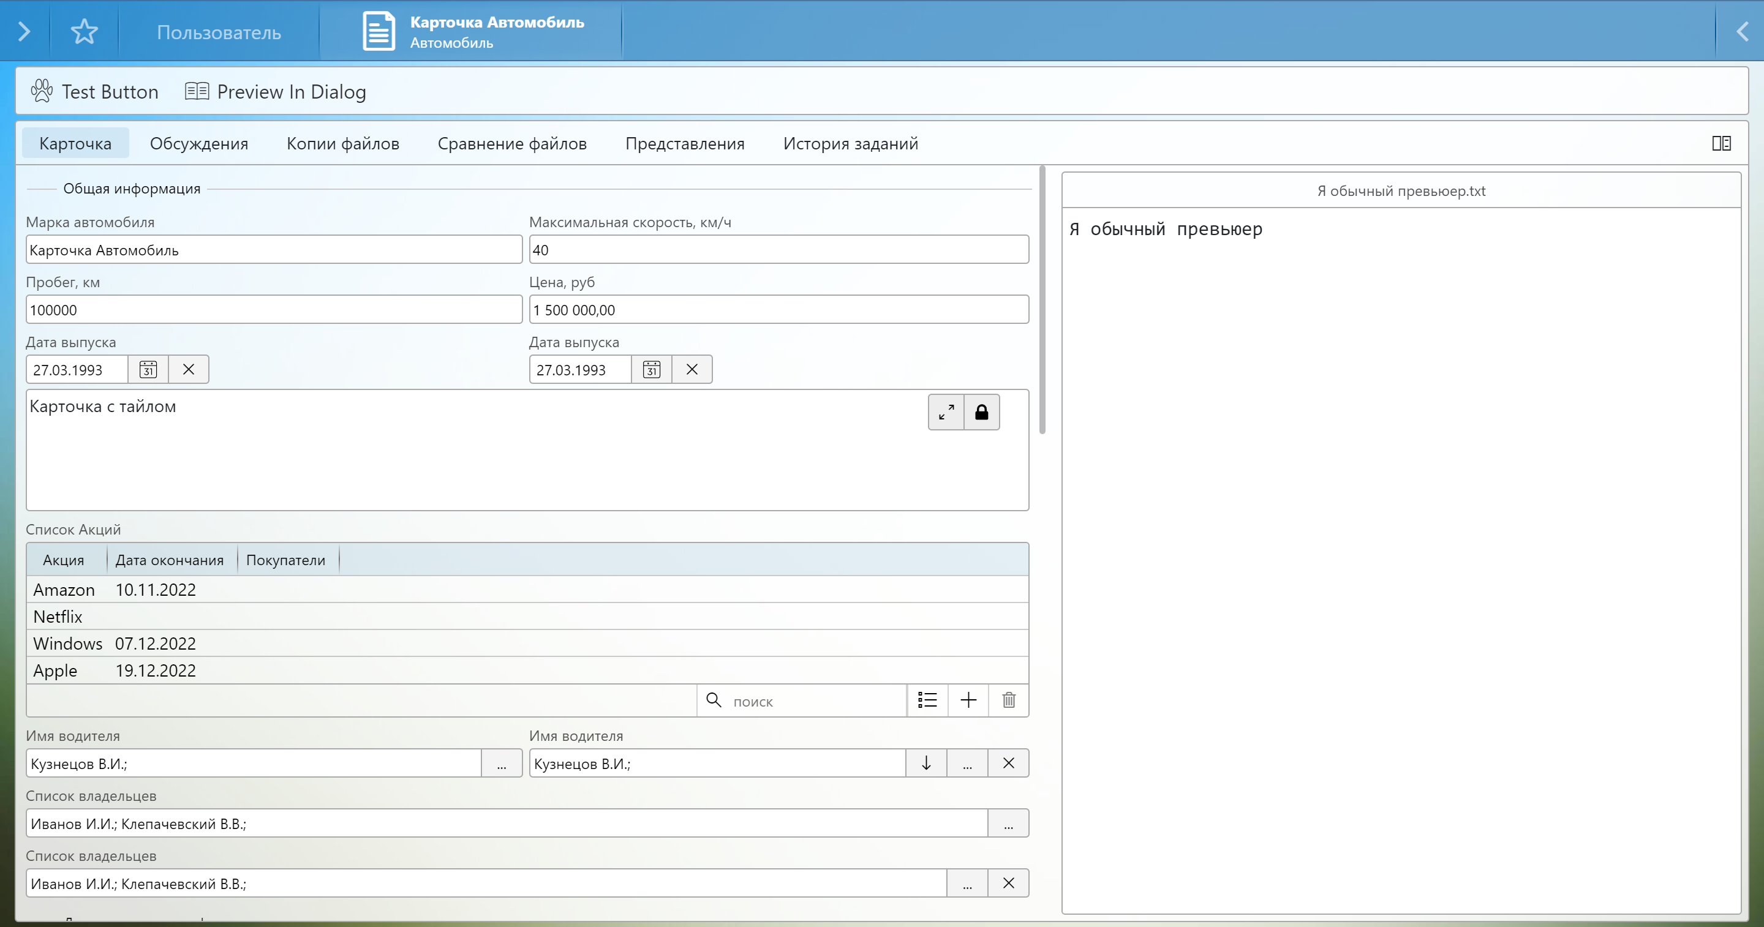Viewport: 1764px width, 927px height.
Task: Open Preview In Dialog
Action: click(x=276, y=91)
